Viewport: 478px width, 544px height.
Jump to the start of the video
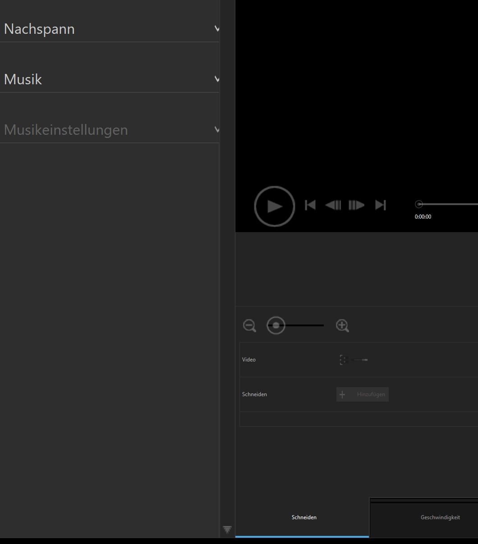(310, 205)
